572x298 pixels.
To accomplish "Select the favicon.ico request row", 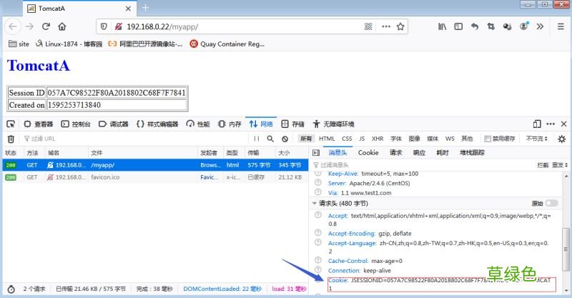I will click(155, 177).
